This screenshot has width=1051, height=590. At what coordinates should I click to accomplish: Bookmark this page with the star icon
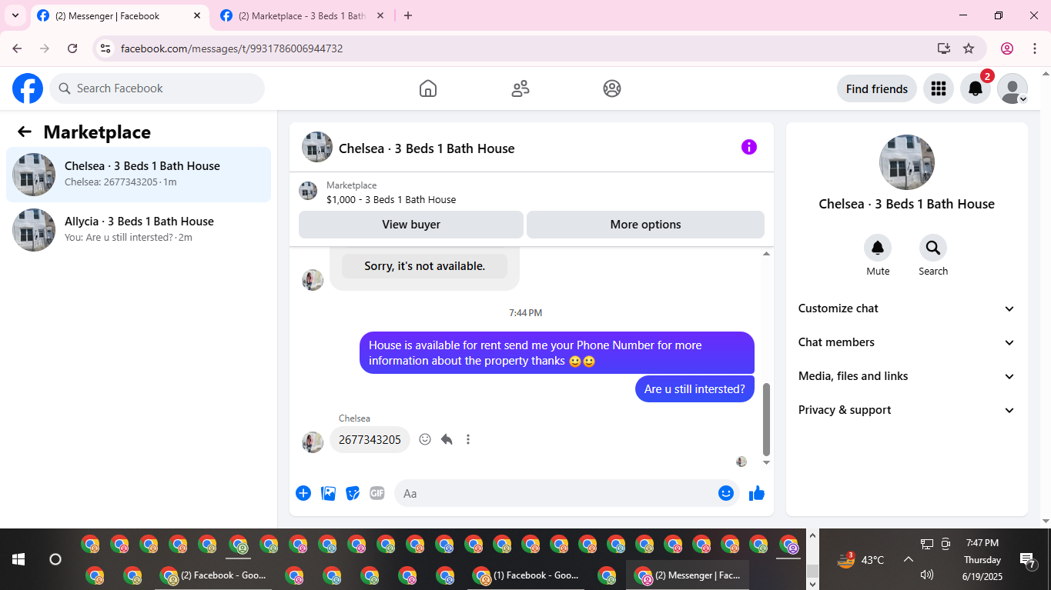click(x=969, y=48)
